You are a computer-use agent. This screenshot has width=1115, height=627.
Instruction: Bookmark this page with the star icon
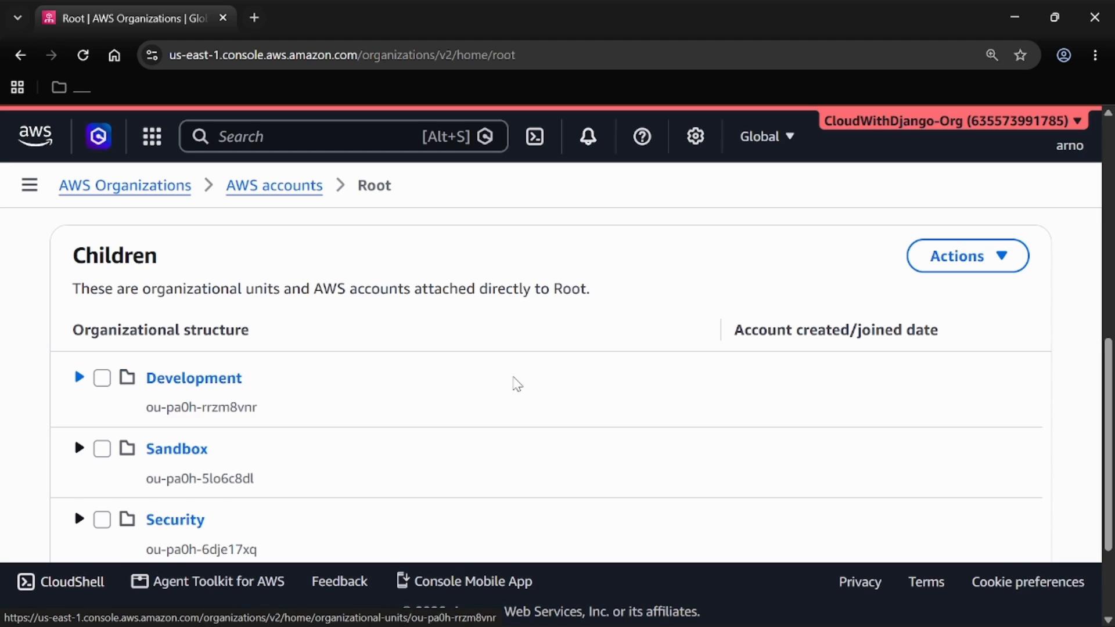(1020, 55)
